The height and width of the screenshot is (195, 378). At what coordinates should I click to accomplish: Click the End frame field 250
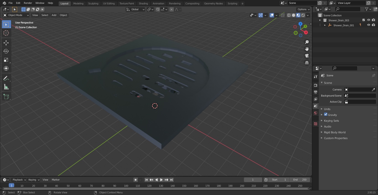coord(300,180)
